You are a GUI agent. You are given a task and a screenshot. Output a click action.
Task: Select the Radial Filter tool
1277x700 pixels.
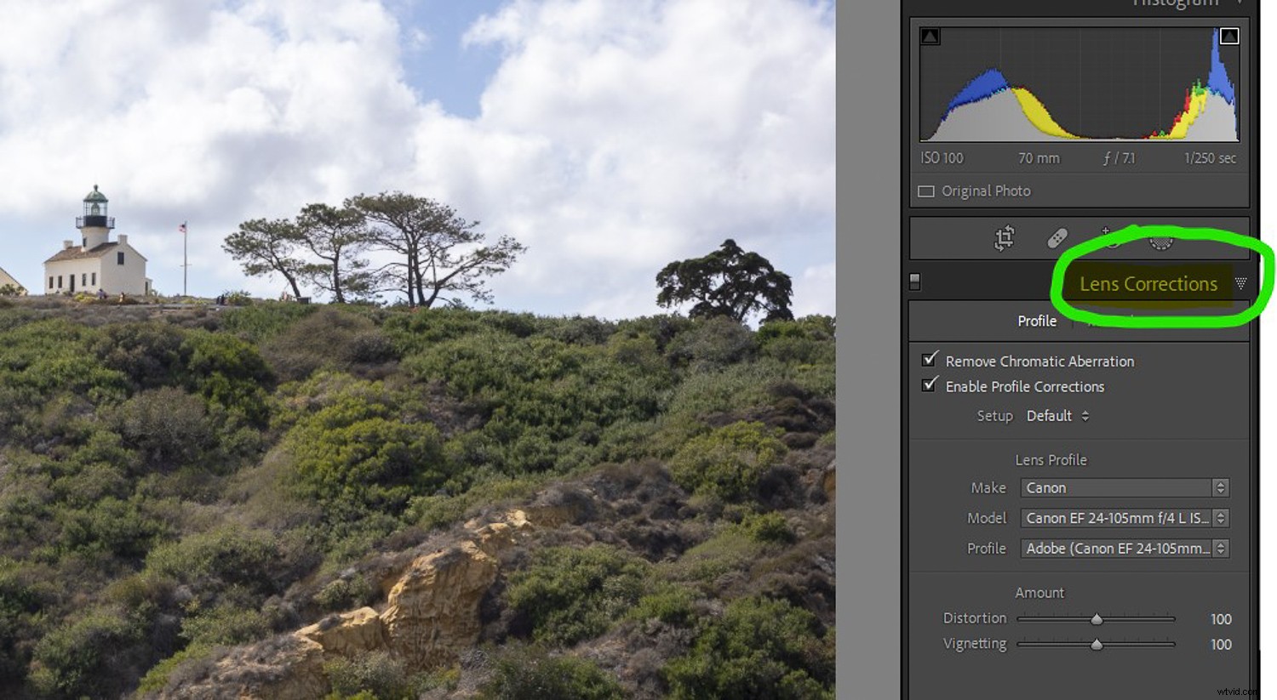point(1161,241)
